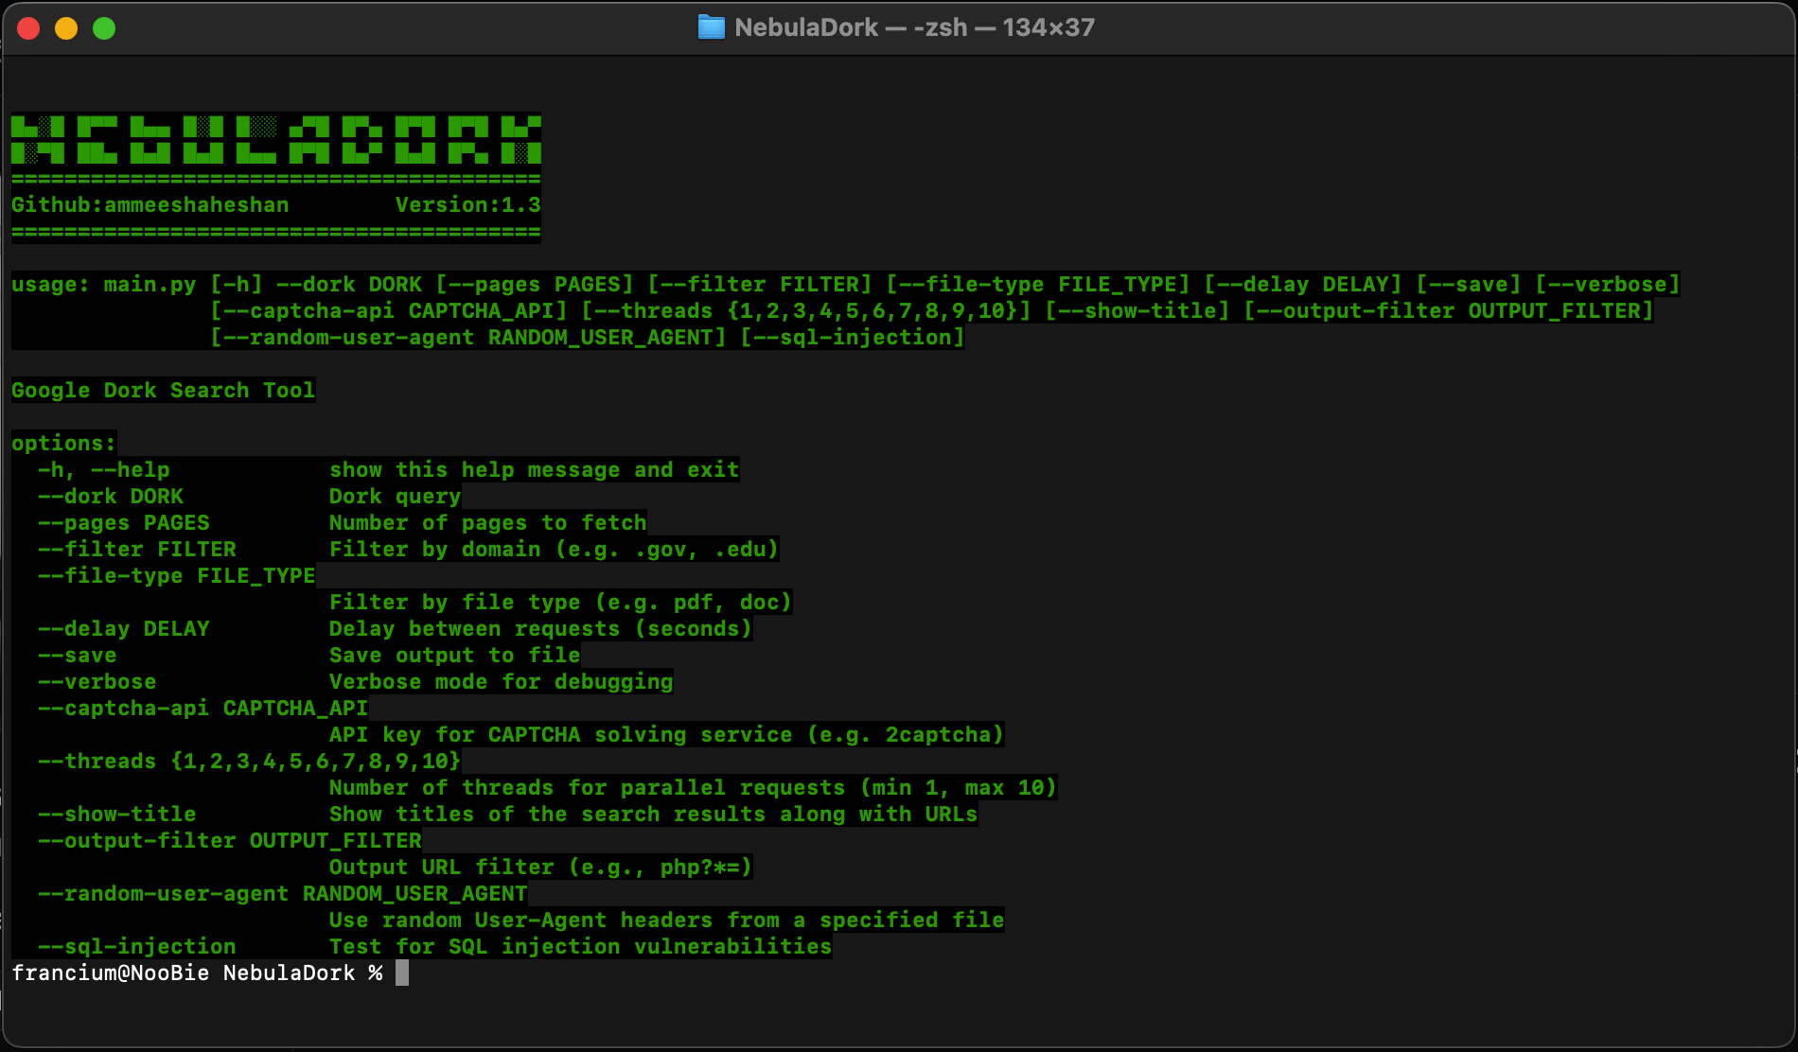This screenshot has height=1052, width=1798.
Task: Click the '--filter FILTER' option
Action: 137,549
